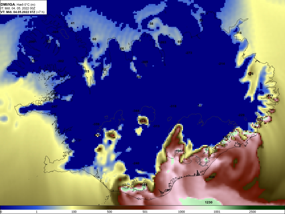Click the map value 448
The image size is (285, 214).
[212, 177]
